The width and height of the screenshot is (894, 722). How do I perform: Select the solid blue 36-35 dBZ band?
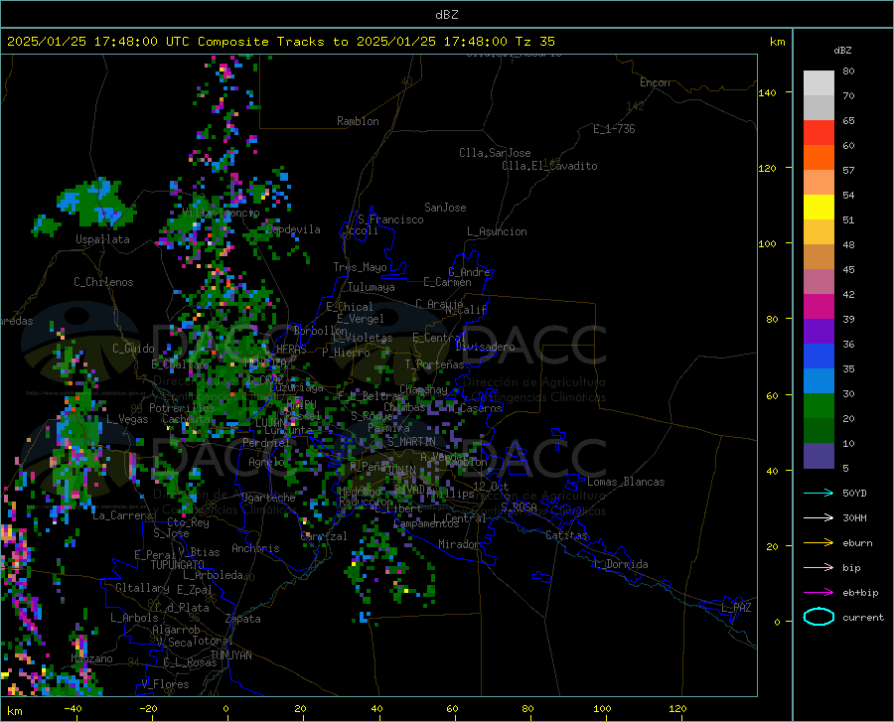(819, 357)
